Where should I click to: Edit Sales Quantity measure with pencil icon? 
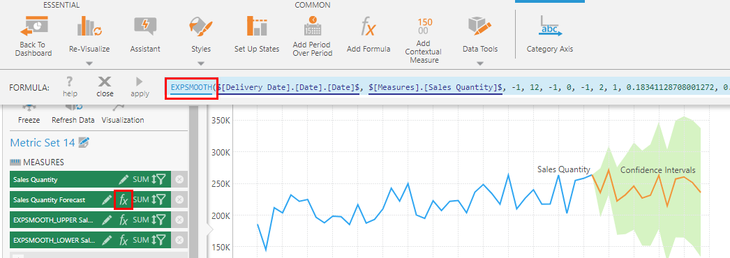pos(124,179)
